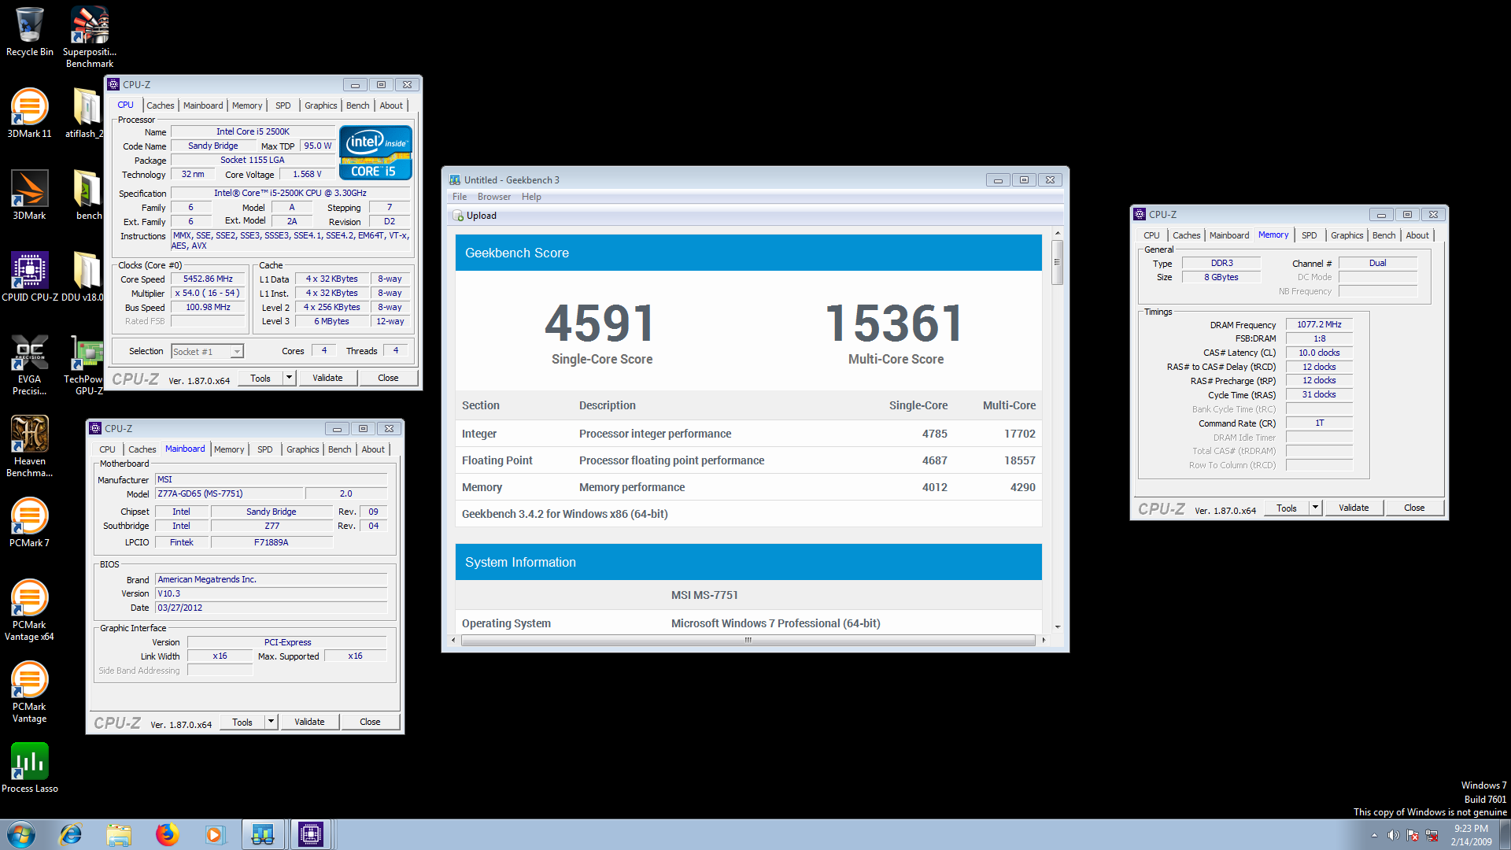Click the Intel Core i5 logo image
The height and width of the screenshot is (850, 1511).
pyautogui.click(x=375, y=153)
